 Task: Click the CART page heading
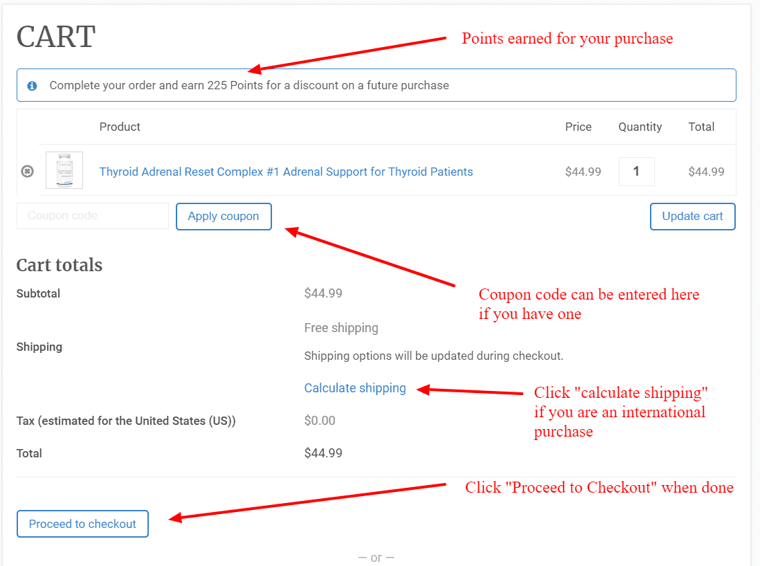pos(56,37)
